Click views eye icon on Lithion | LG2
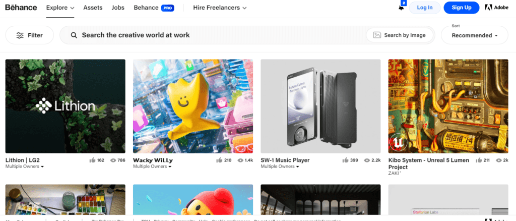 (x=113, y=160)
